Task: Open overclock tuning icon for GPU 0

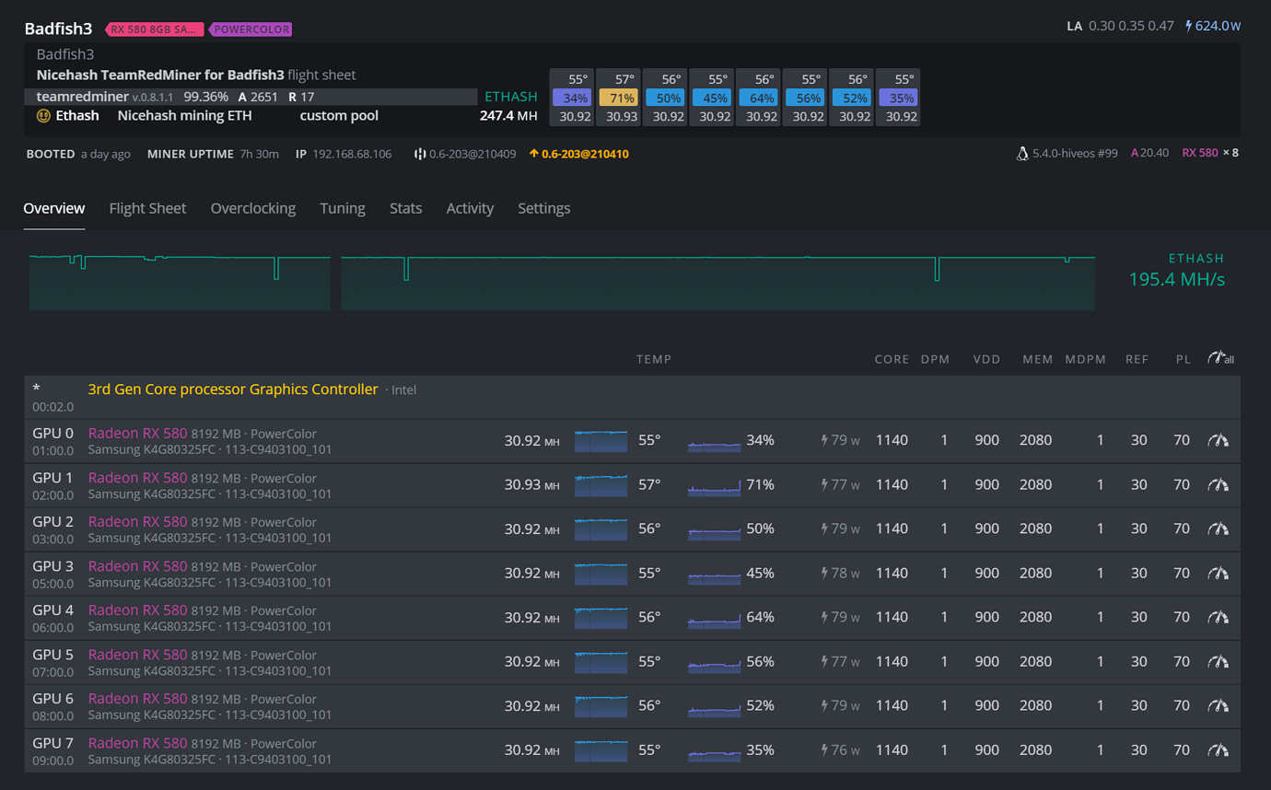Action: pyautogui.click(x=1218, y=440)
